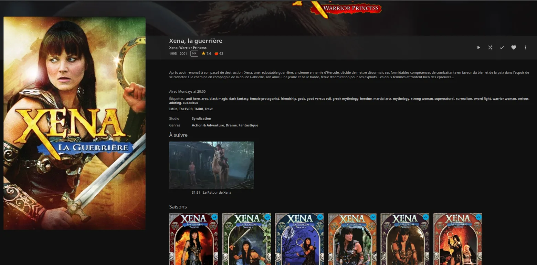Select the 'heroine' tag
537x265 pixels.
pyautogui.click(x=366, y=99)
